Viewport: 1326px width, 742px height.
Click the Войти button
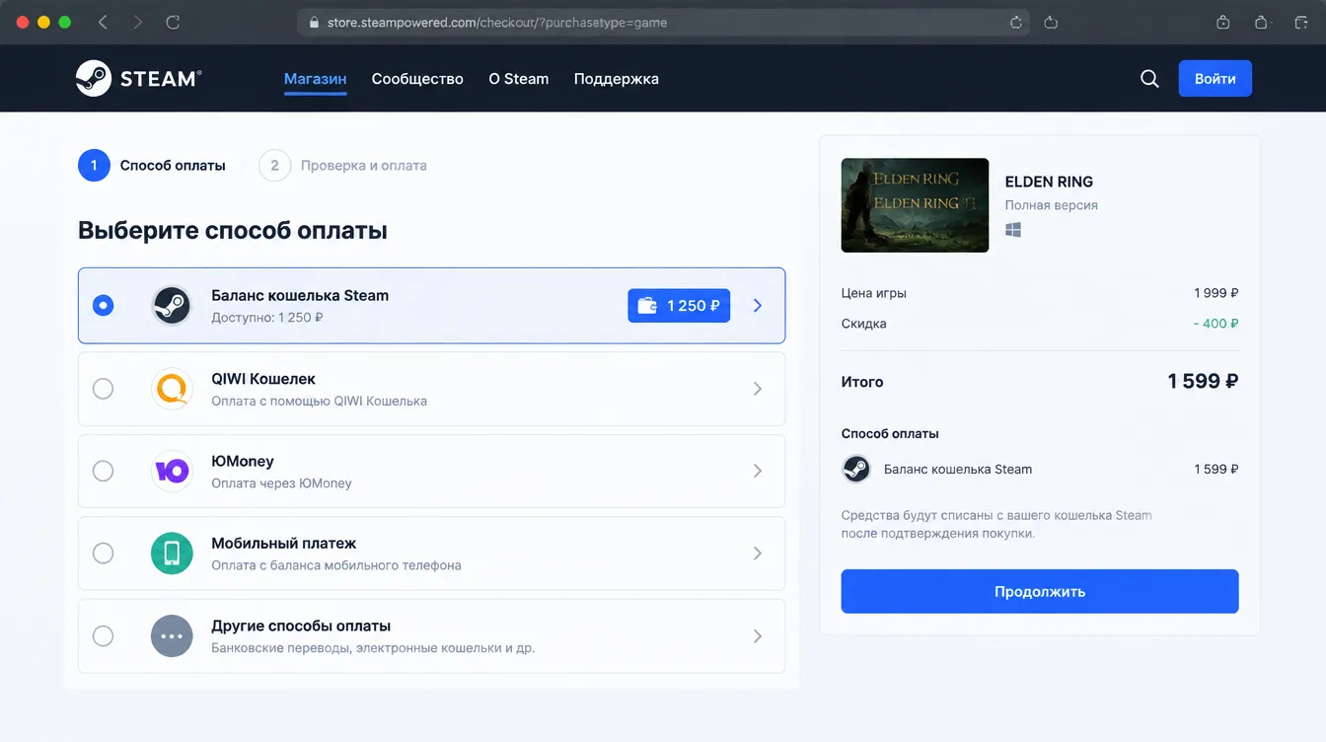coord(1215,79)
